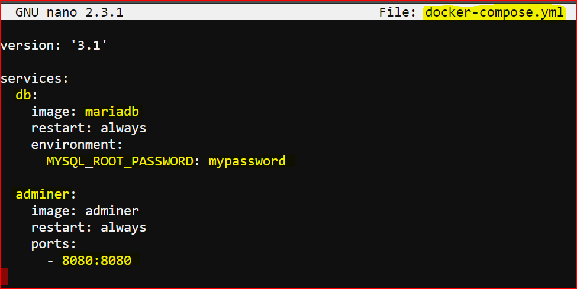Viewport: 577px width, 289px height.
Task: Place cursor on db restart: always line
Action: point(89,128)
